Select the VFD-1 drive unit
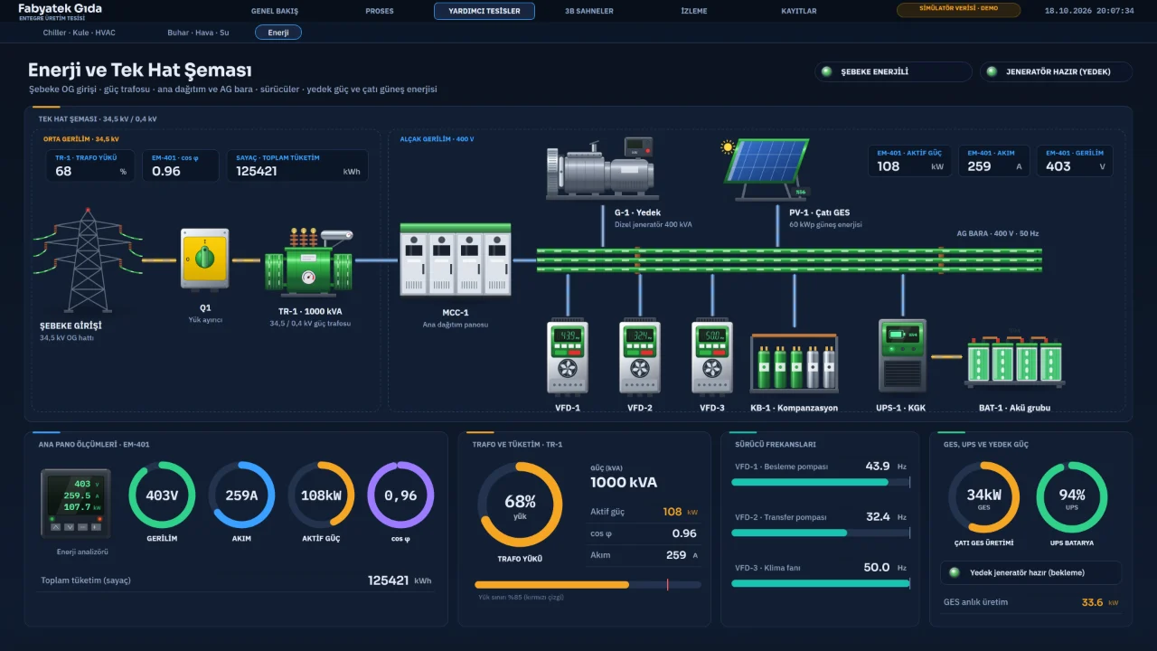This screenshot has height=651, width=1157. coord(568,357)
